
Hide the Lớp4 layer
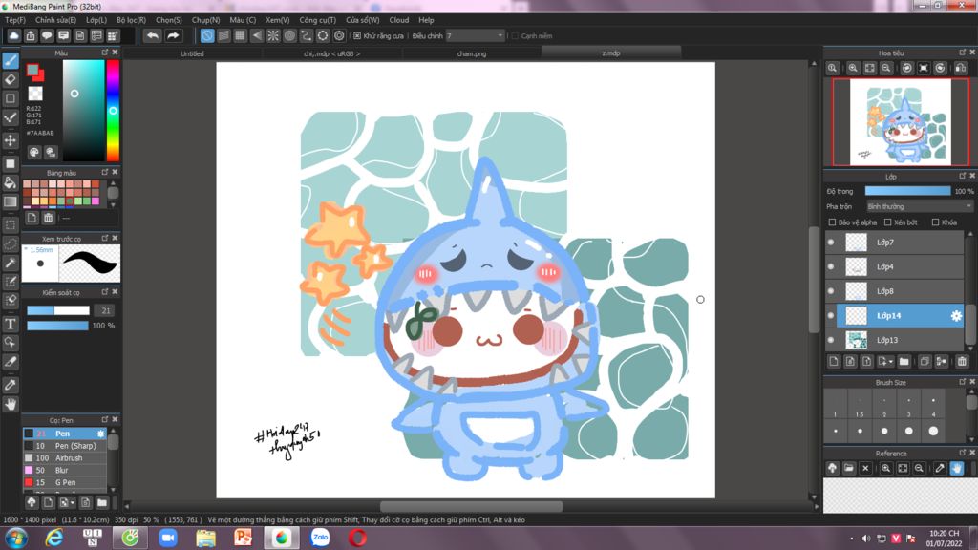[831, 266]
